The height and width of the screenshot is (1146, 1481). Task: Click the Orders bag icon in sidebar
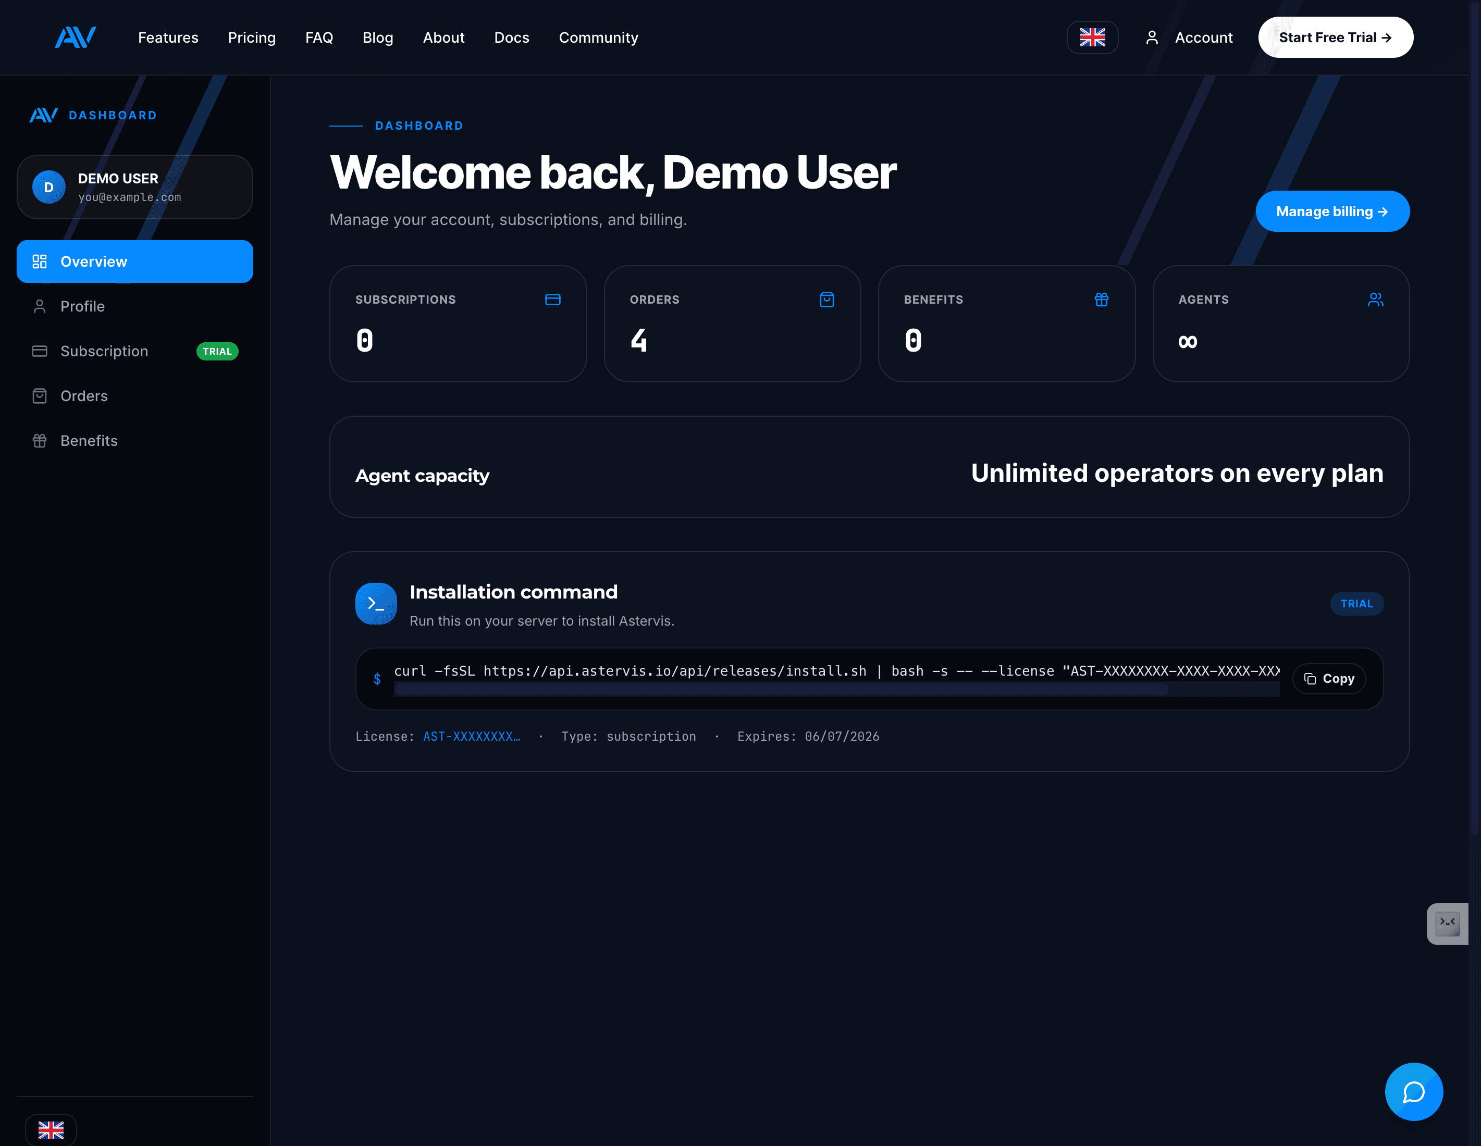[x=39, y=396]
